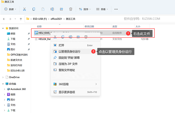This screenshot has height=113, width=175.
Task: Sort by the 名称 column header
Action: 39,27
